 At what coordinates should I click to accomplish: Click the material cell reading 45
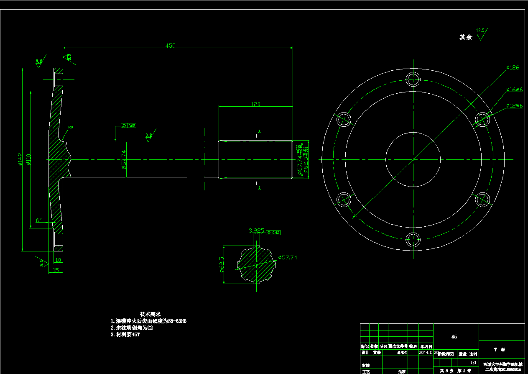pyautogui.click(x=454, y=336)
